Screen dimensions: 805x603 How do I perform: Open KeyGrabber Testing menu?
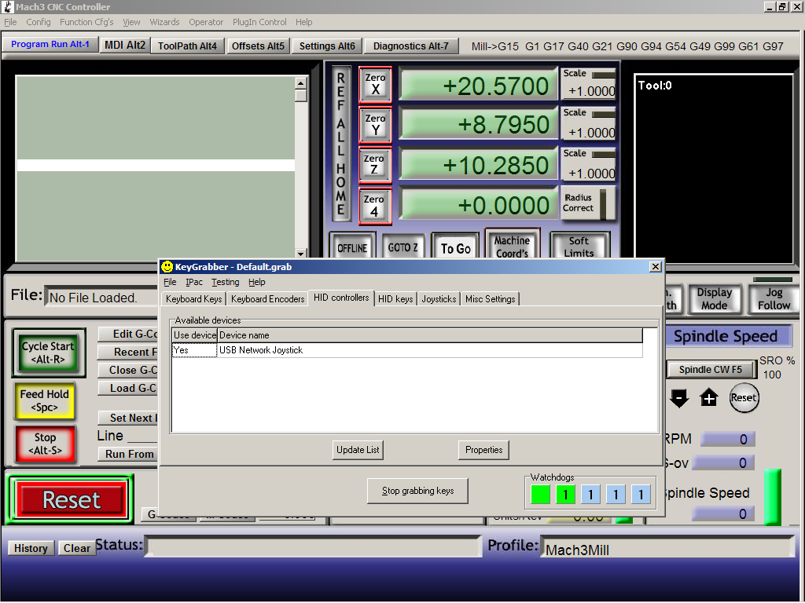[226, 282]
